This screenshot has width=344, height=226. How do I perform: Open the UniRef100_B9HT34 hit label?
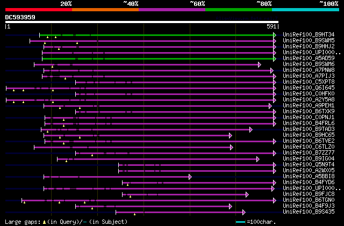309,35
